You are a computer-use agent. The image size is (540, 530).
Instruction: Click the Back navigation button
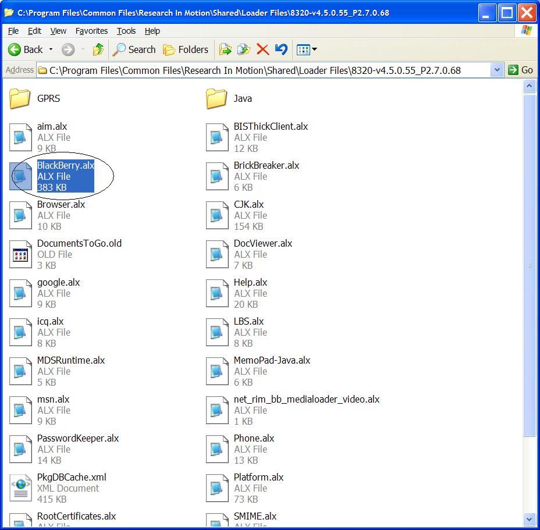coord(26,49)
